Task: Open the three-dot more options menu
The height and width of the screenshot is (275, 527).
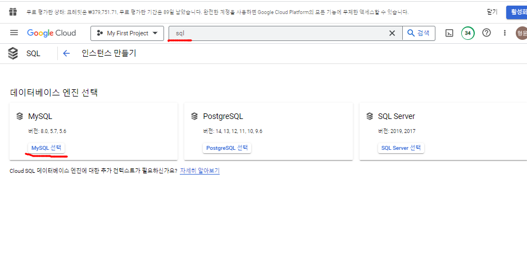Action: click(505, 33)
